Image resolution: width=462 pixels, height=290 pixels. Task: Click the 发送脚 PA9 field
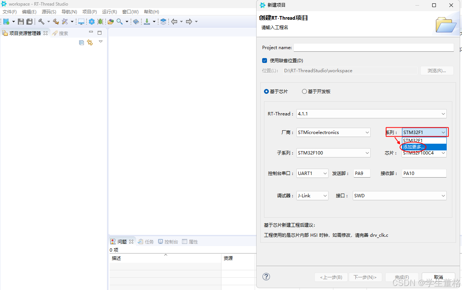(362, 173)
